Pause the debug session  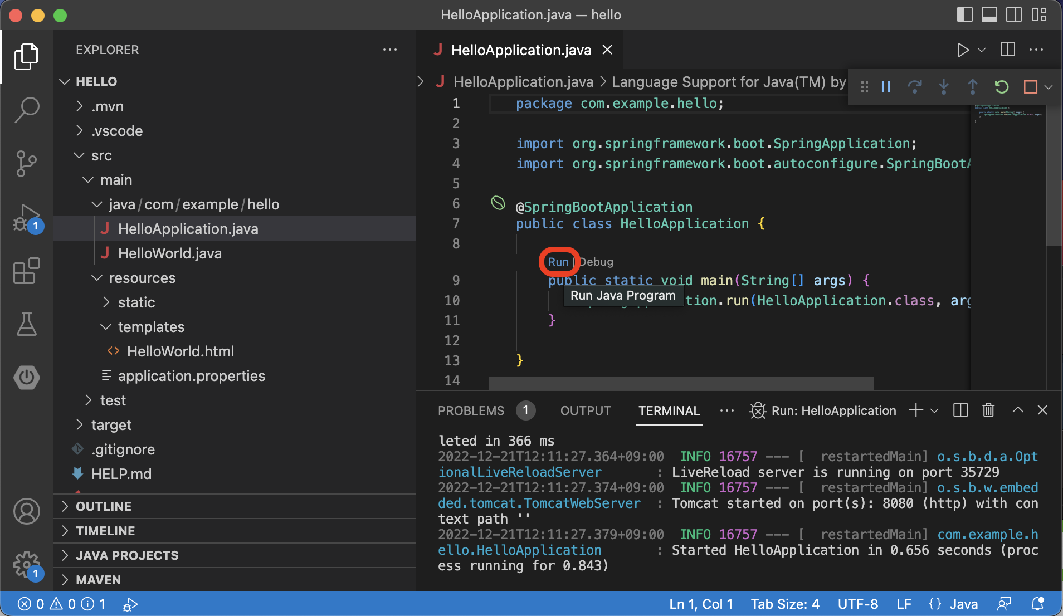[x=886, y=87]
